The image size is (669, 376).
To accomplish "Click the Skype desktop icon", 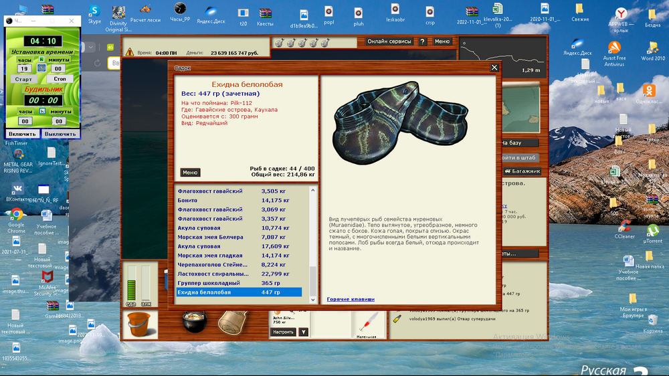I will [94, 14].
